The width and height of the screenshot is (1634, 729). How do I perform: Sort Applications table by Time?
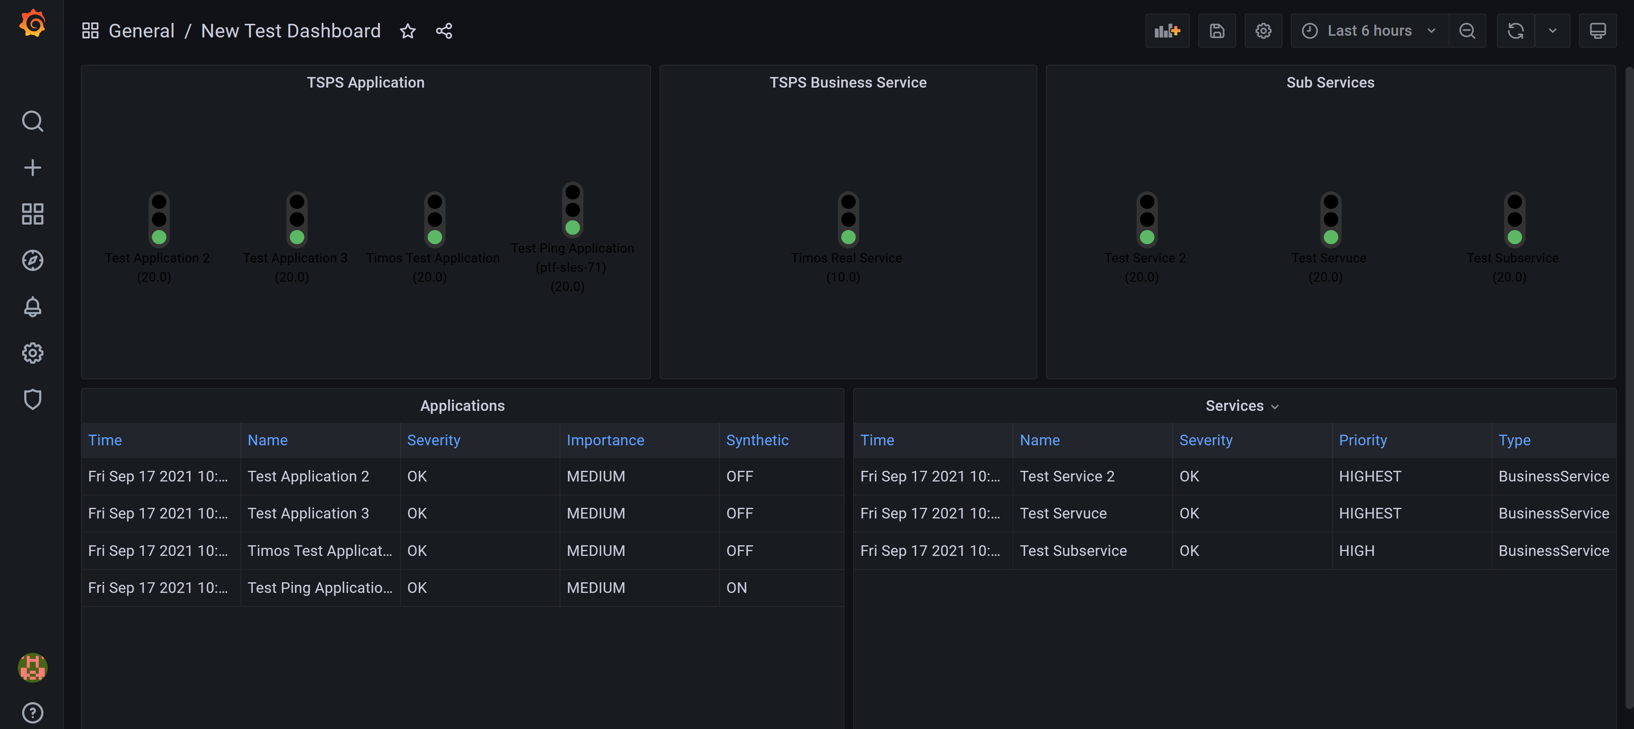pyautogui.click(x=105, y=440)
